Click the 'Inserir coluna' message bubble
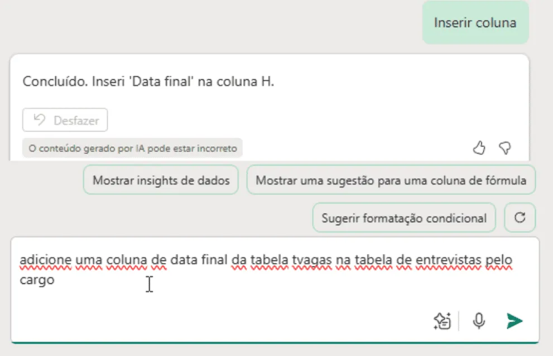553x356 pixels. pyautogui.click(x=475, y=22)
